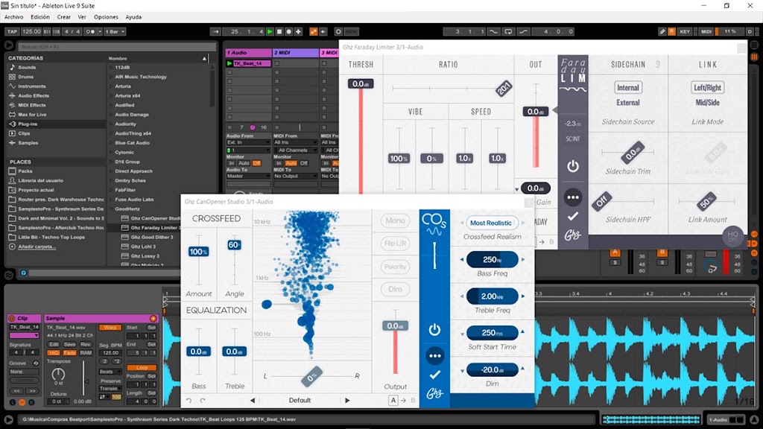Click the Session Record circle button

338,31
